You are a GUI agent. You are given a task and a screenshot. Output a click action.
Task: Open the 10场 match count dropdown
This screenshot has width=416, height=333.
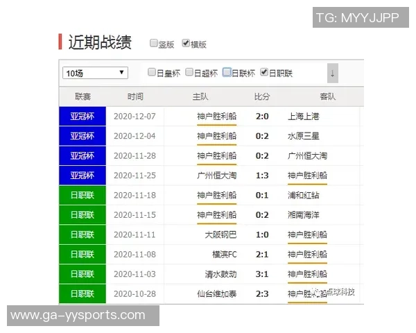[95, 73]
